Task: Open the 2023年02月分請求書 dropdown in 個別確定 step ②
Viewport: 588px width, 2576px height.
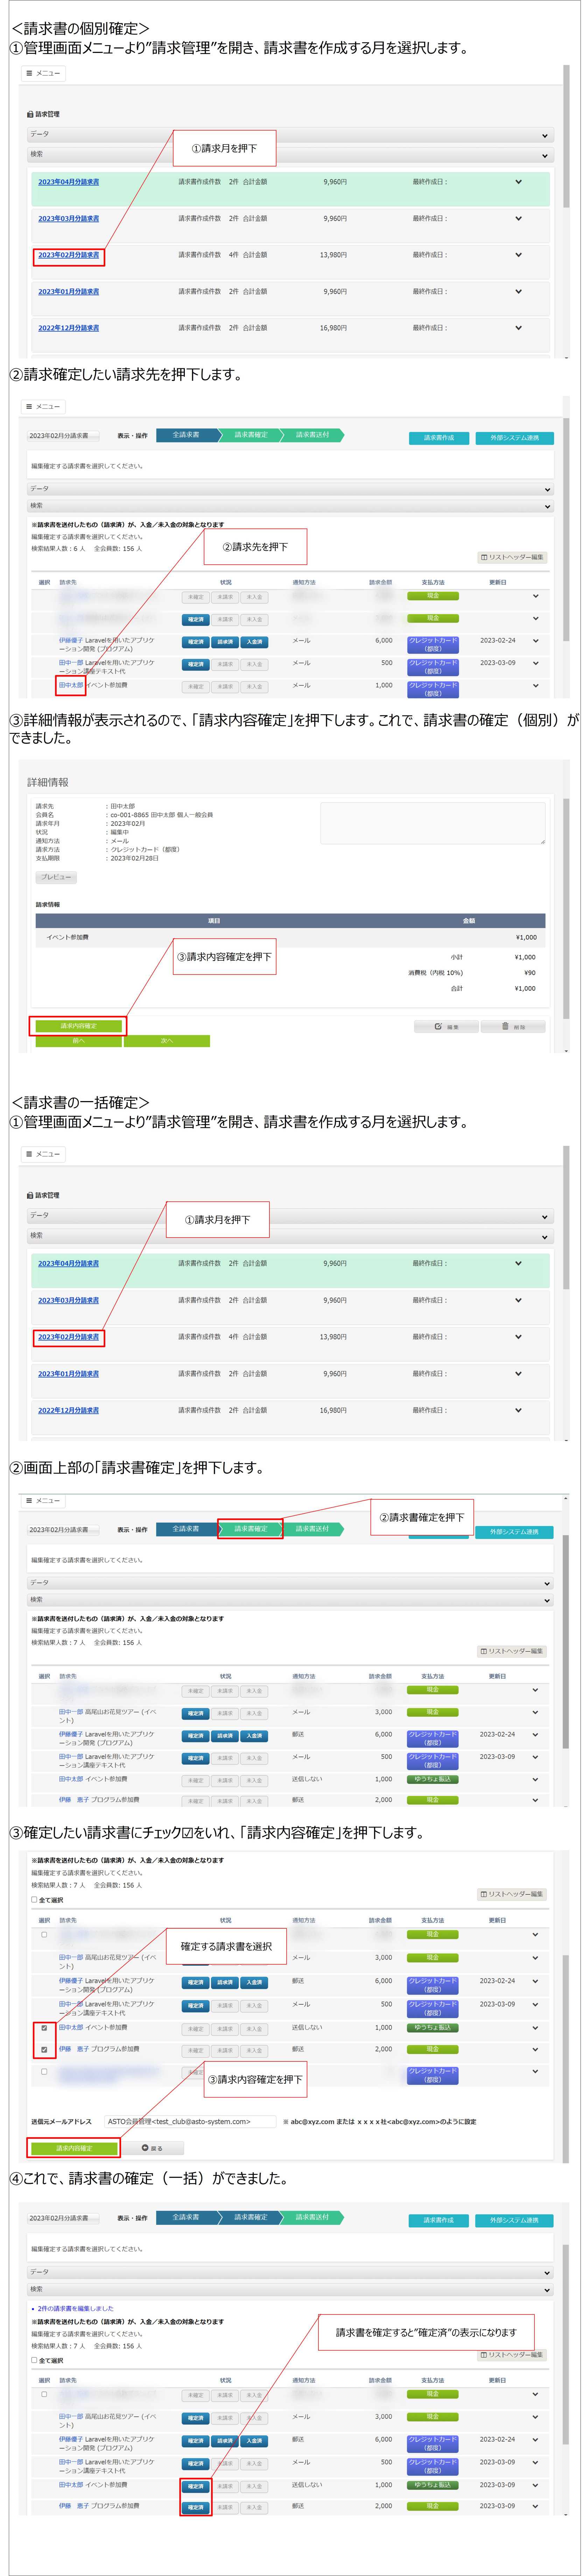Action: point(64,436)
